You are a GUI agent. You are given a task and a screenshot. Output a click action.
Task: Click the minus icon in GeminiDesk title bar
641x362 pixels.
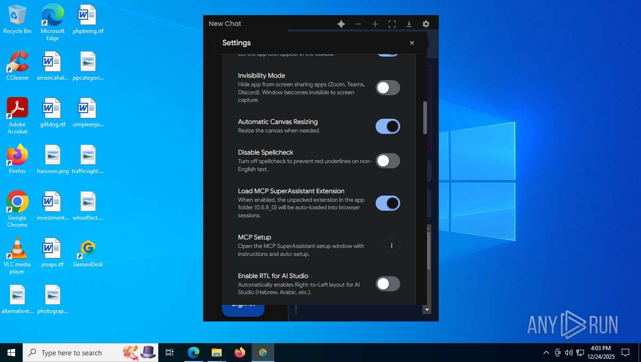pos(358,24)
